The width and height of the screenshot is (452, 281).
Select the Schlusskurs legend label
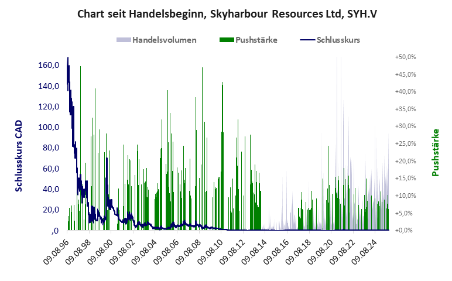(338, 40)
